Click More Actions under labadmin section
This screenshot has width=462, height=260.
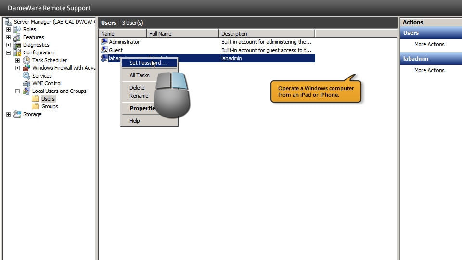[x=429, y=70]
